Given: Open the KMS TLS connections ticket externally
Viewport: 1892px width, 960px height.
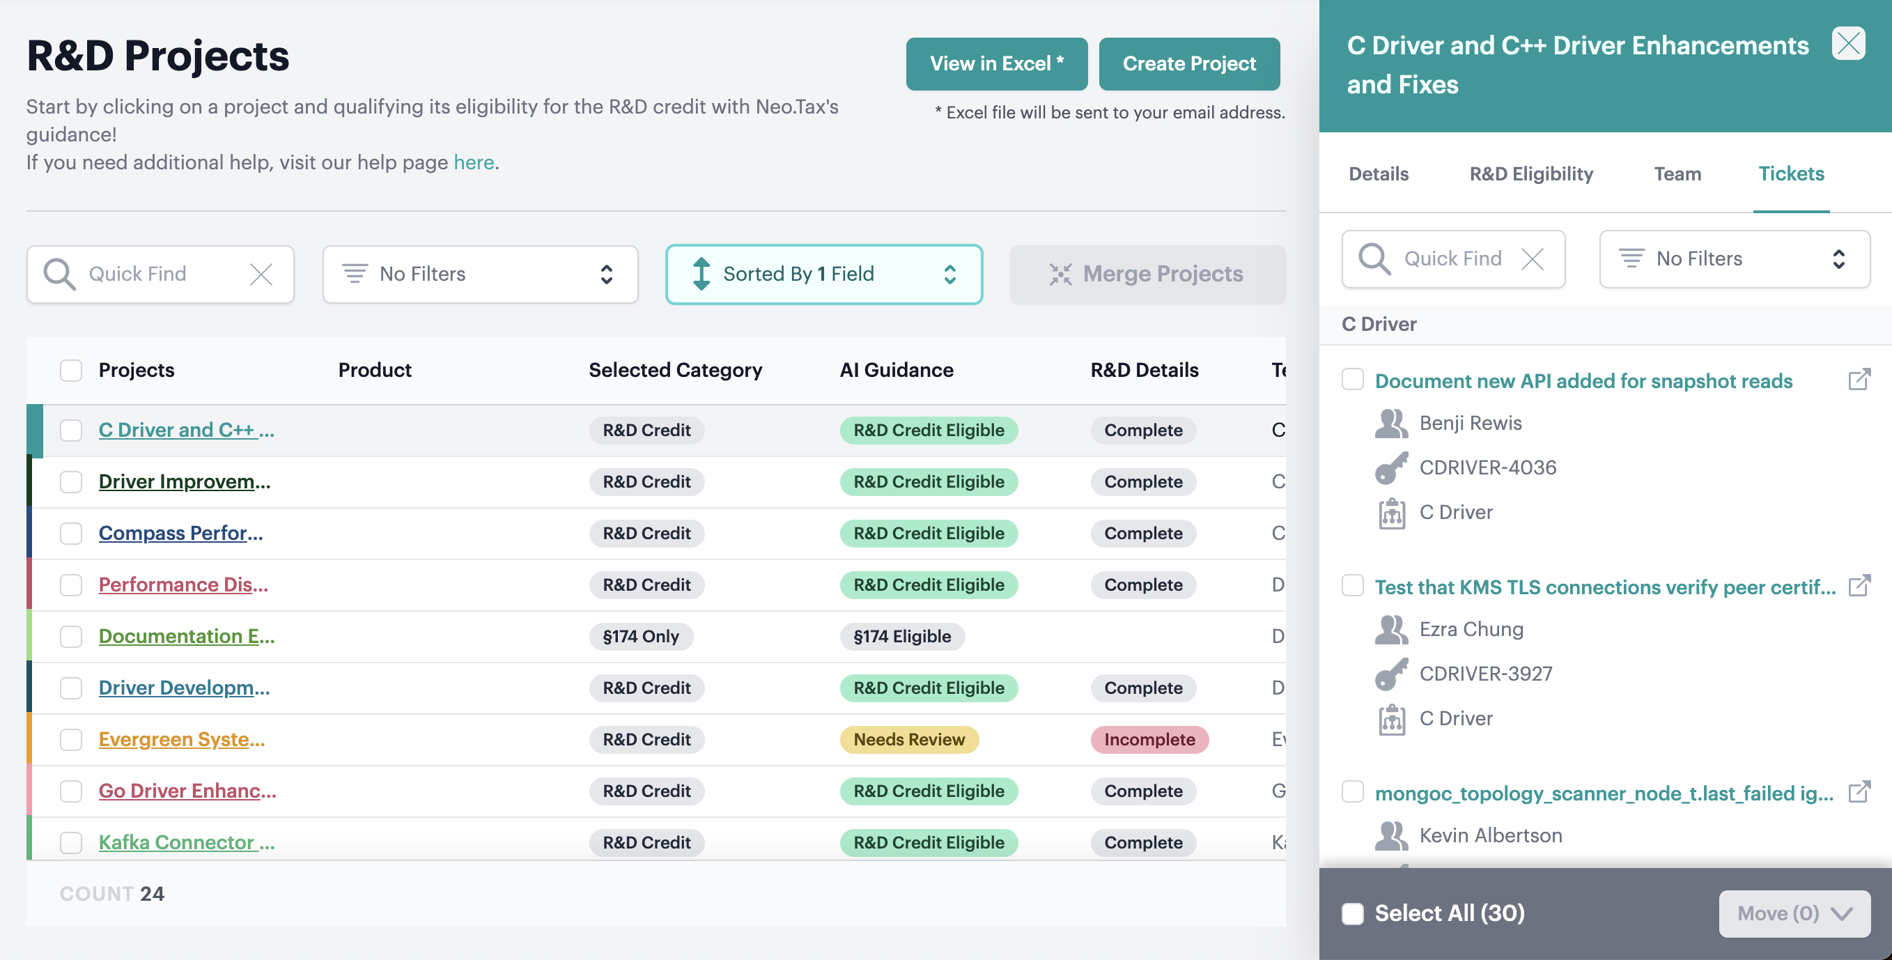Looking at the screenshot, I should point(1859,585).
